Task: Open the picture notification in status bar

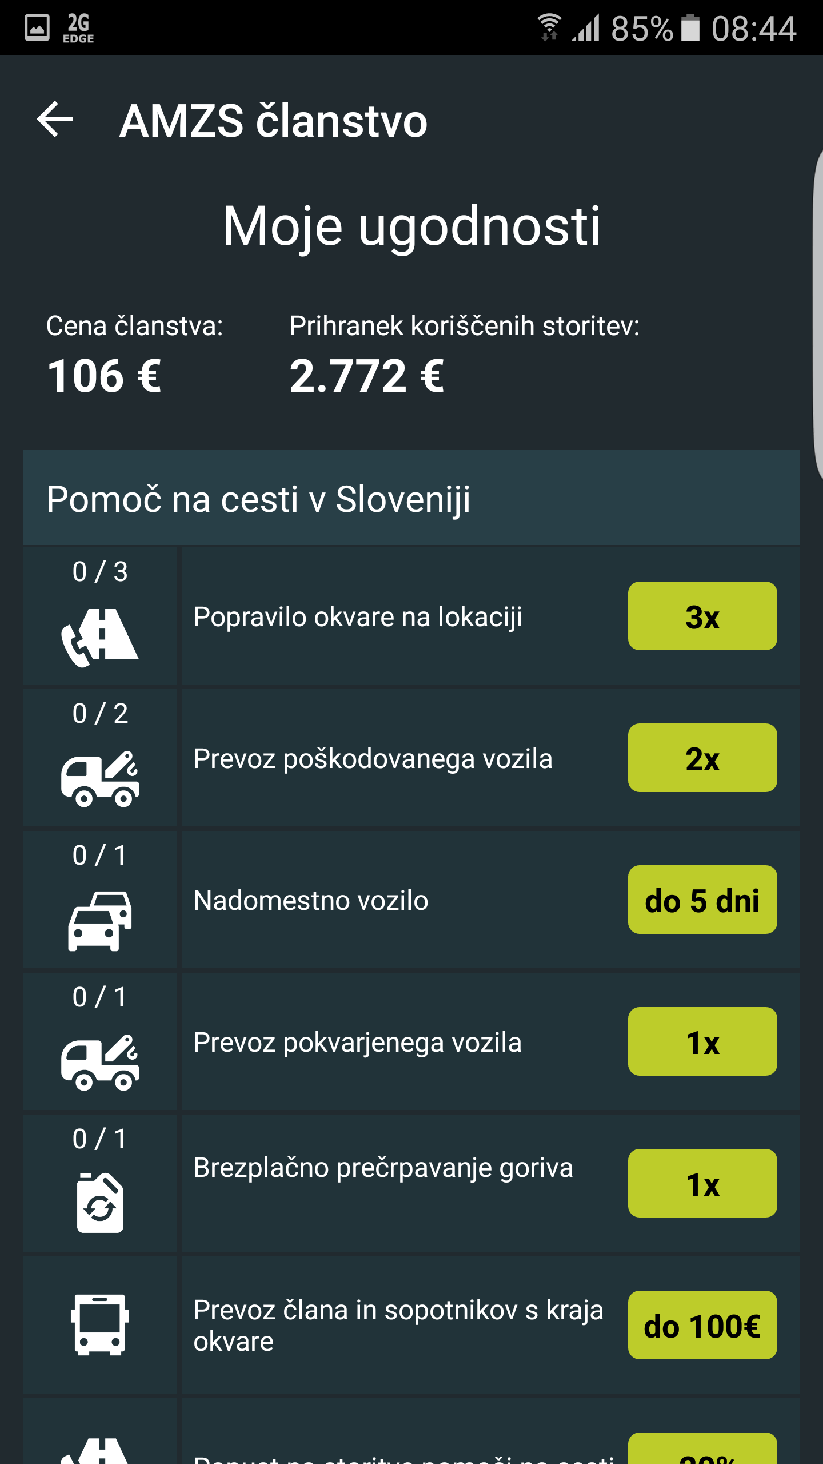Action: (37, 27)
